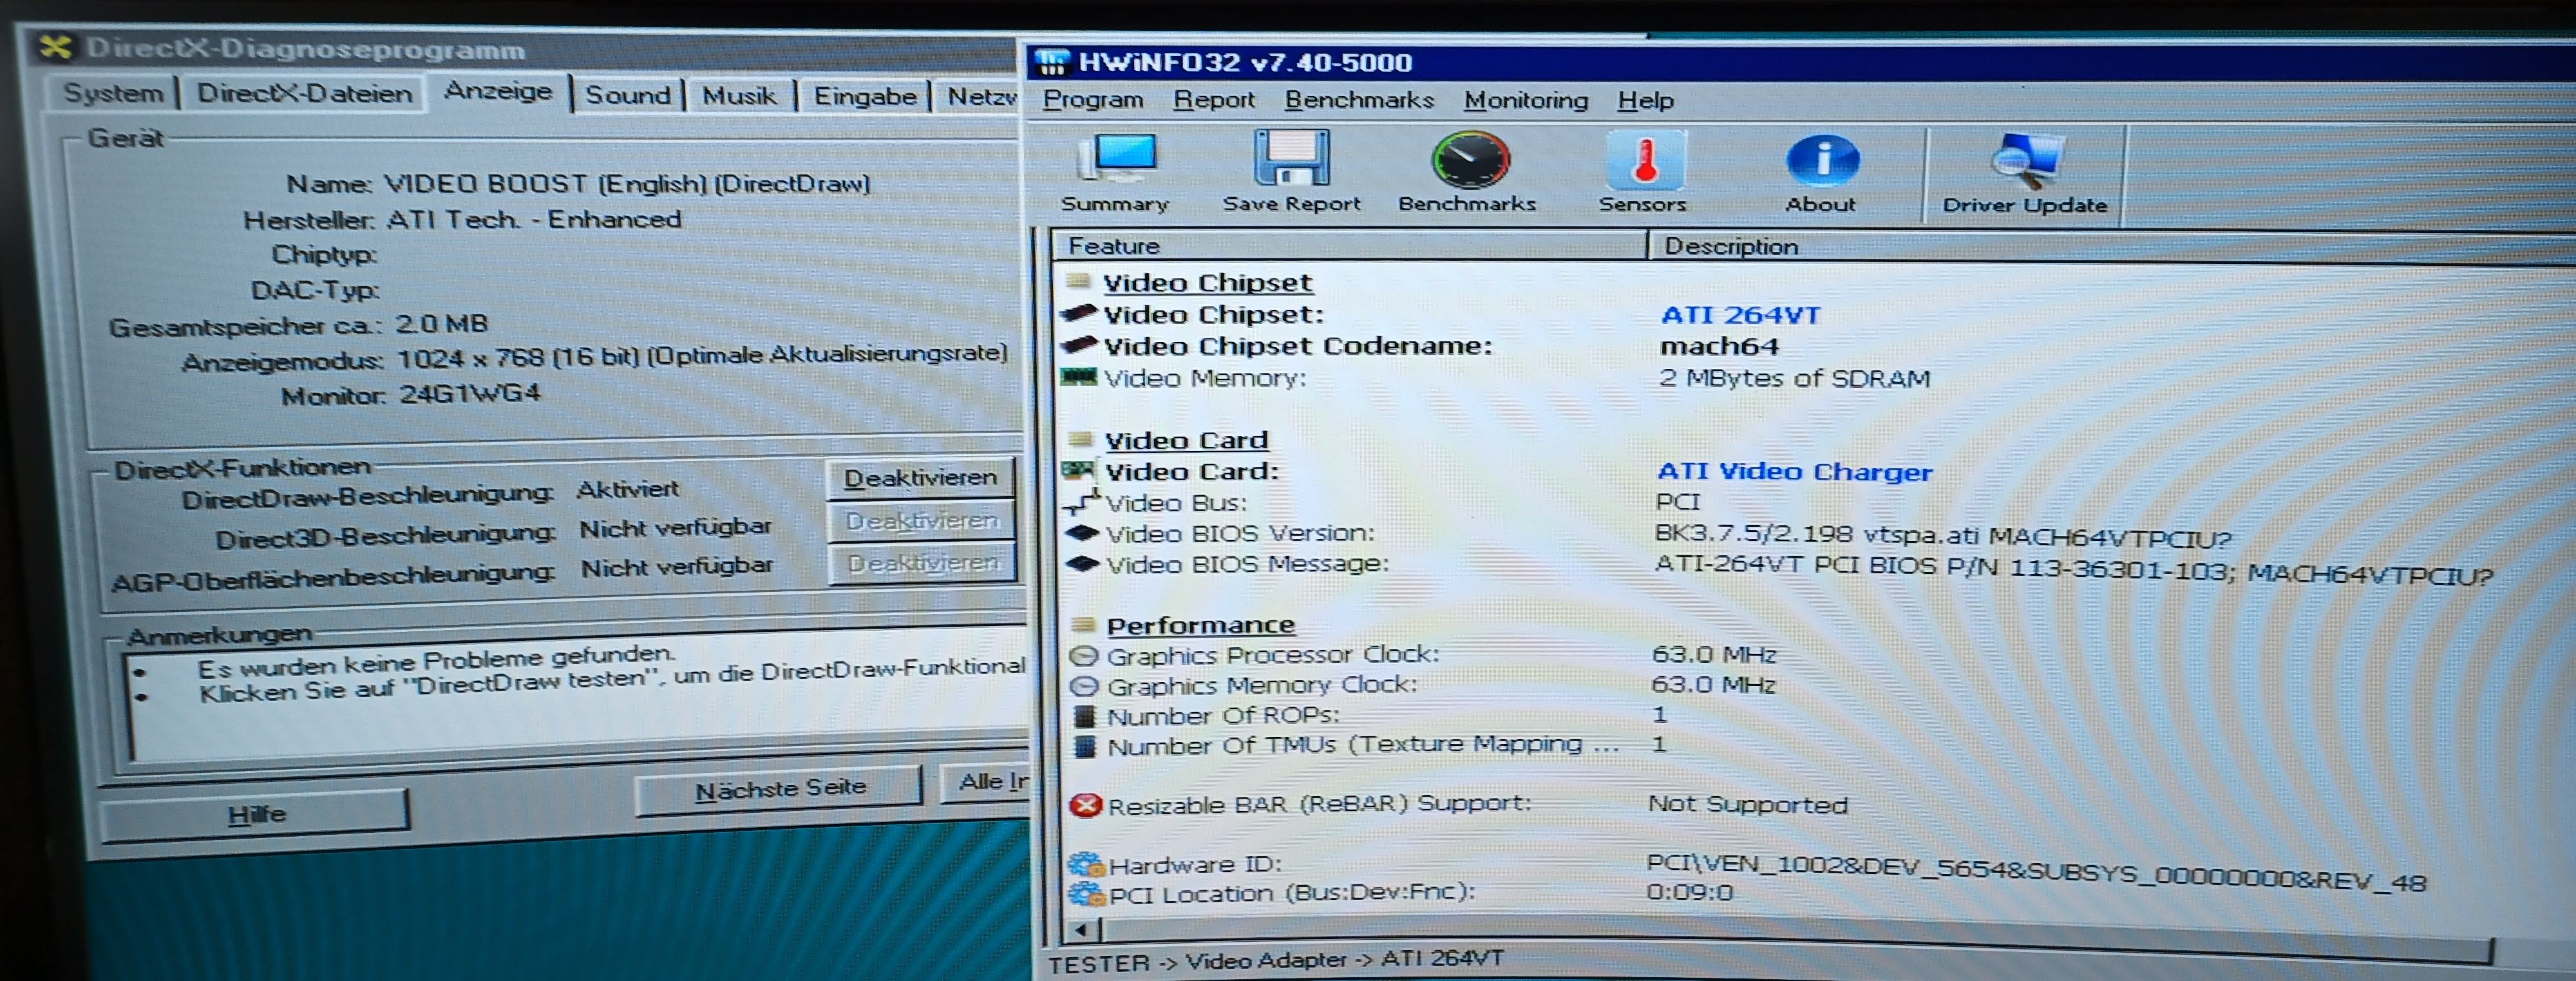Launch the Driver Update icon
Viewport: 2576px width, 981px height.
point(2025,175)
